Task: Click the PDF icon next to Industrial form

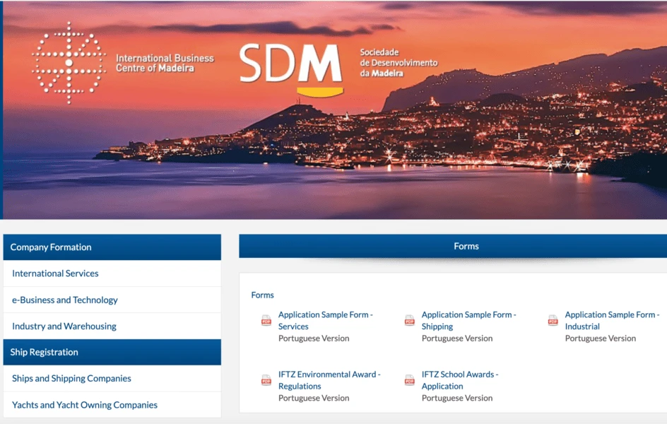Action: click(x=553, y=320)
